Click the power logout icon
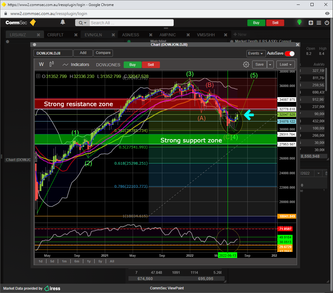 pyautogui.click(x=327, y=23)
